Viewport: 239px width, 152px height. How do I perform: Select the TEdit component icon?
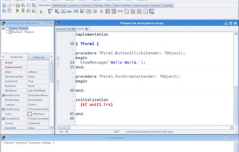pyautogui.click(x=76, y=11)
